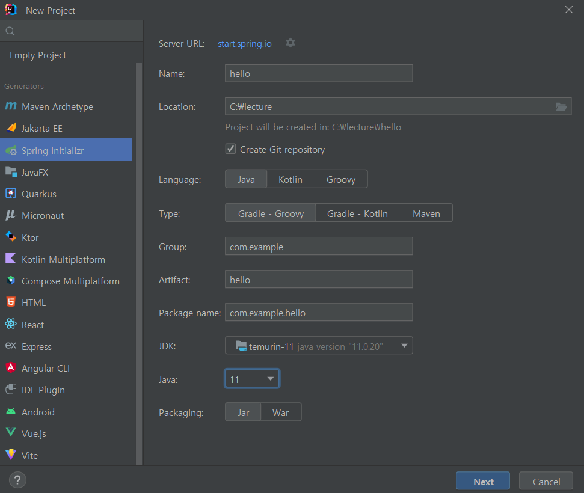Screen dimensions: 584x493
Task: Select the Kotlin Multiplatform generator
Action: point(66,259)
